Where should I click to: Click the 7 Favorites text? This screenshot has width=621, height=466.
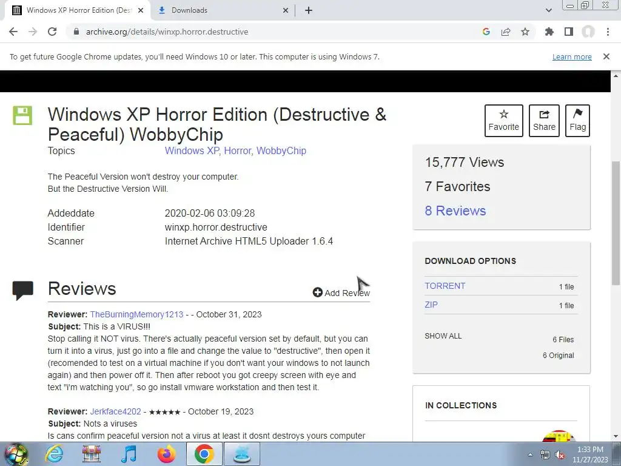[x=457, y=186]
